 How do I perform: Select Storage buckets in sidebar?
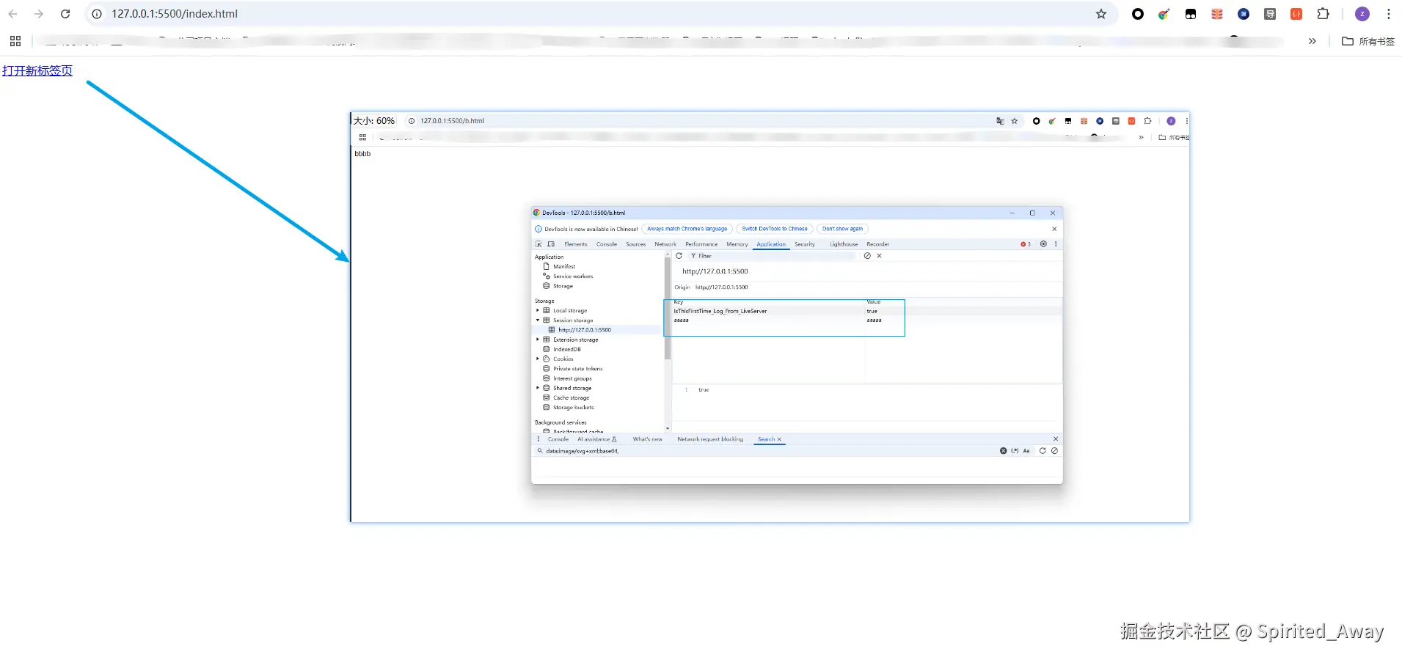pos(574,408)
